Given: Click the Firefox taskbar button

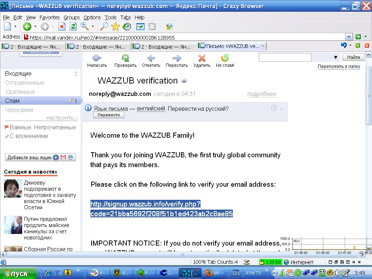Looking at the screenshot, I should click(x=212, y=273).
